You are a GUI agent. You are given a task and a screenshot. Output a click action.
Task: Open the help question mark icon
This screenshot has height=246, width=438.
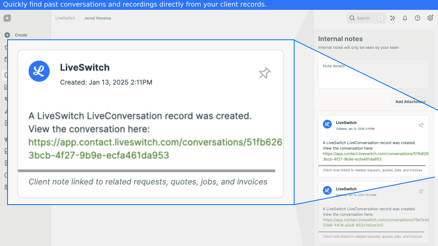click(x=417, y=18)
